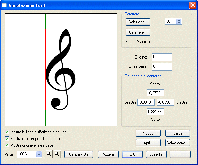Click the Centra vista button
The width and height of the screenshot is (198, 165).
pyautogui.click(x=79, y=154)
